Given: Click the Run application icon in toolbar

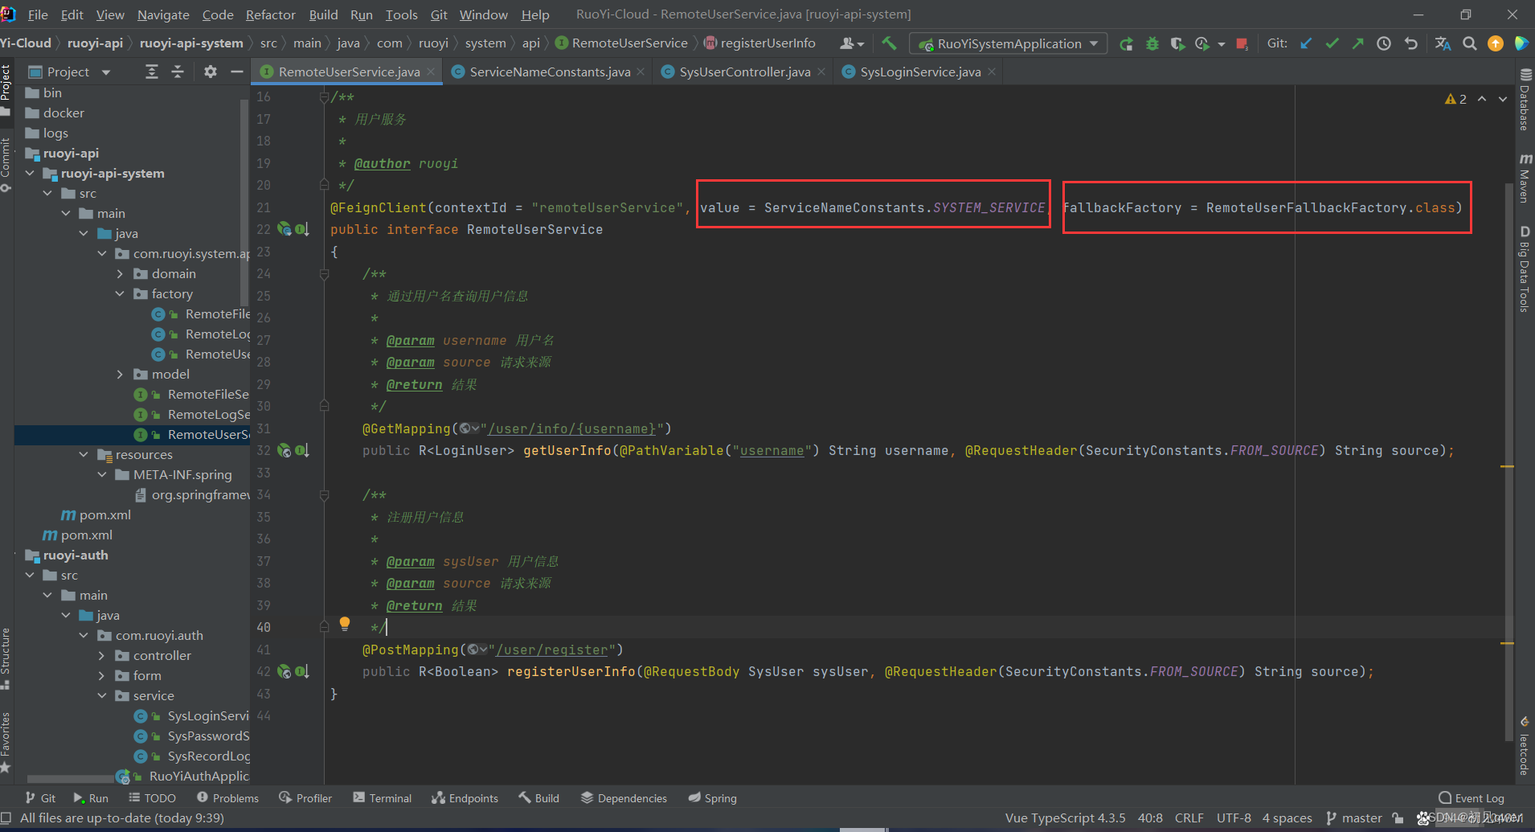Looking at the screenshot, I should pos(1127,43).
